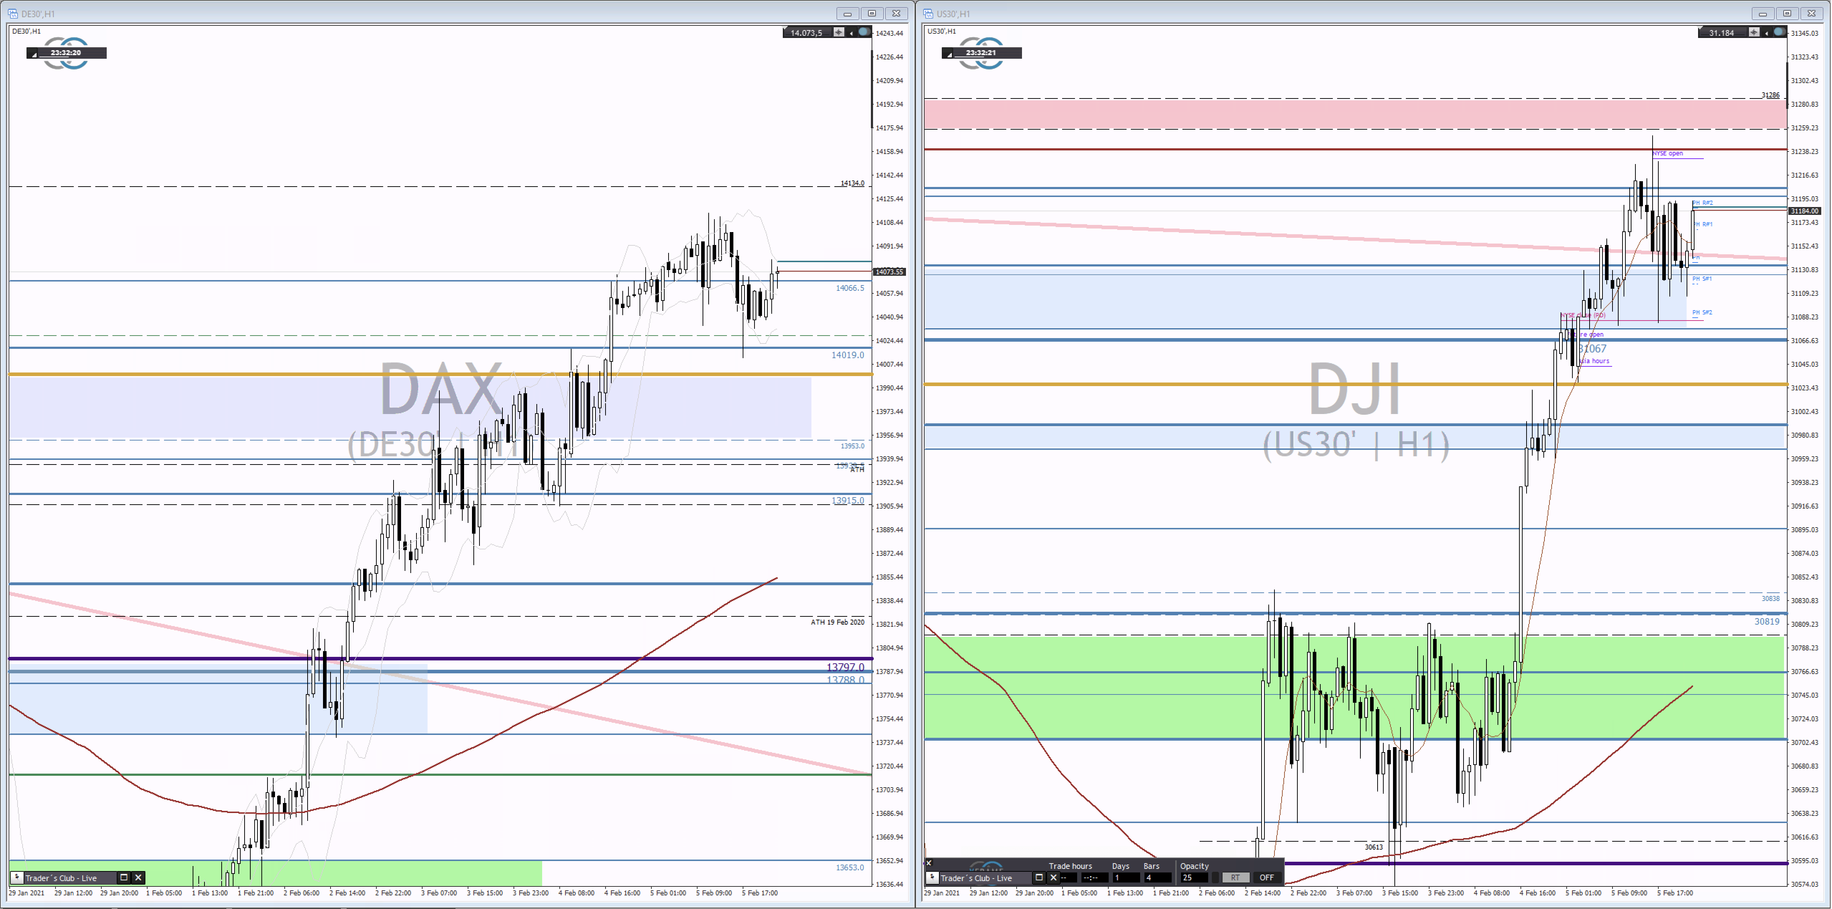Close Trader's Club - Live panel in US30 chart
Viewport: 1832px width, 909px height.
coord(1053,878)
